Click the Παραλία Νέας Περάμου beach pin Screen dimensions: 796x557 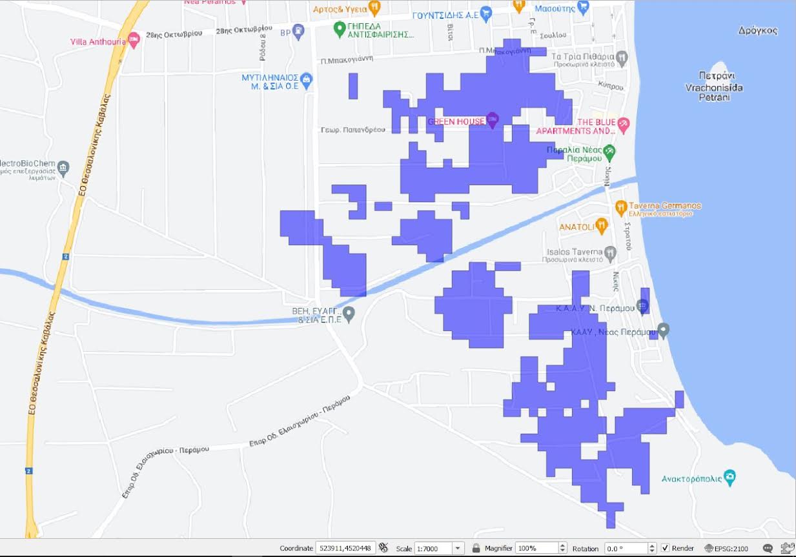(x=609, y=153)
